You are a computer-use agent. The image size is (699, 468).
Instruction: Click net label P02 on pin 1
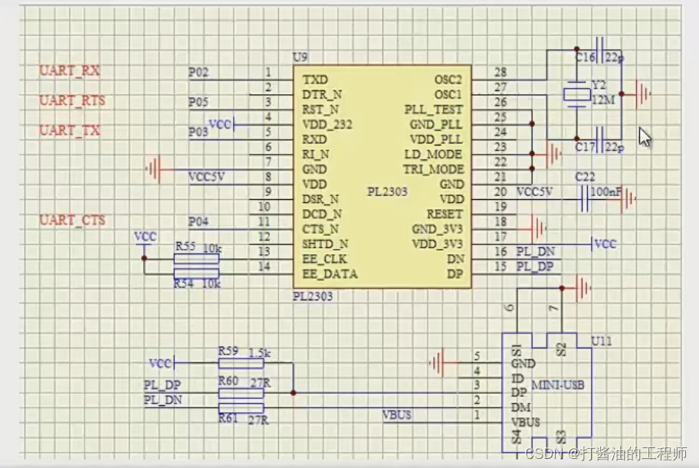tap(199, 72)
